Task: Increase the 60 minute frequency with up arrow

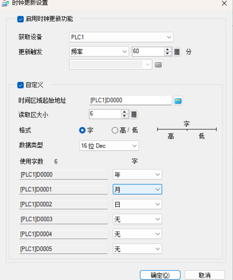Action: [x=167, y=50]
